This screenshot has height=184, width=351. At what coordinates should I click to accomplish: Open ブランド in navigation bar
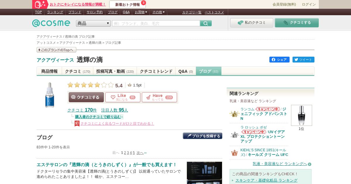(75, 12)
